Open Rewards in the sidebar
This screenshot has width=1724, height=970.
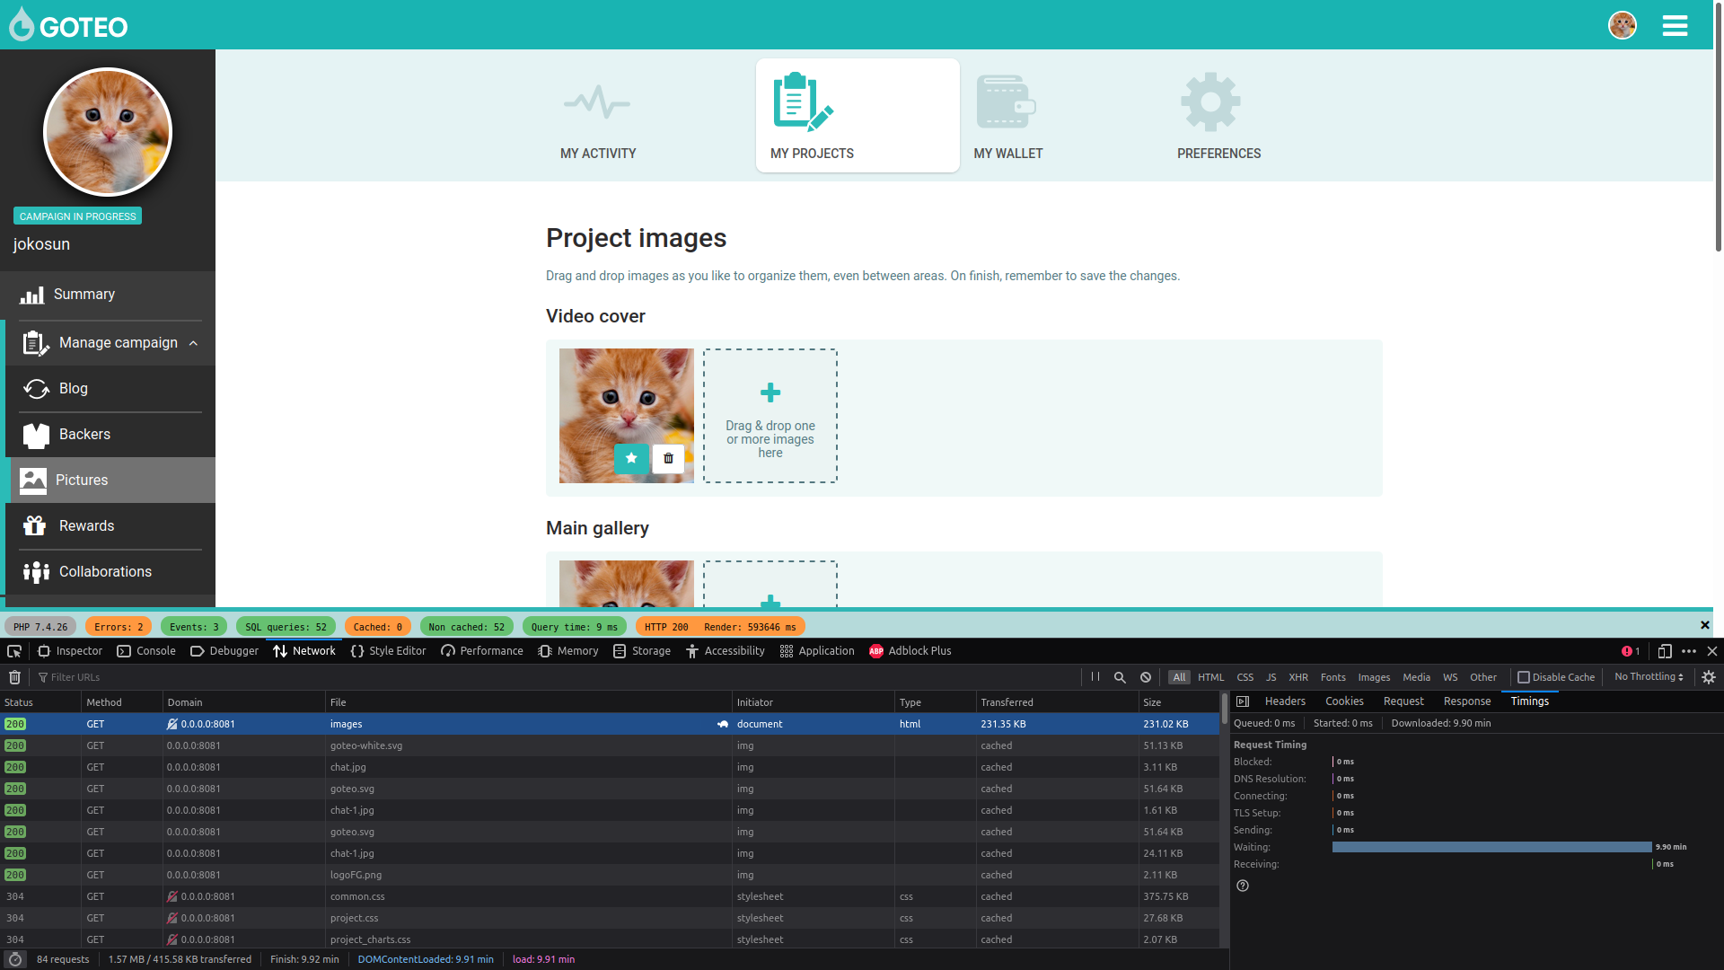(x=86, y=526)
